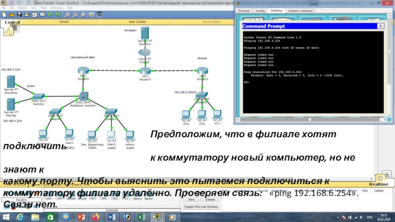The width and height of the screenshot is (395, 222).
Task: Open the Windows Start button
Action: click(x=5, y=217)
